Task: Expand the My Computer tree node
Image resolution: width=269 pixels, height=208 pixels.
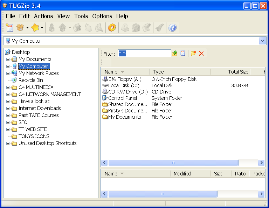Action: (x=8, y=66)
